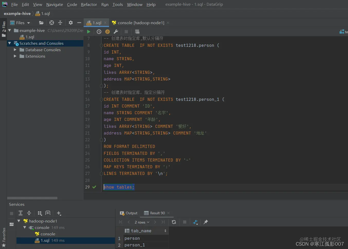Viewport: 348px width, 249px height.
Task: Click the gray stop square in editor toolbar
Action: tap(126, 32)
